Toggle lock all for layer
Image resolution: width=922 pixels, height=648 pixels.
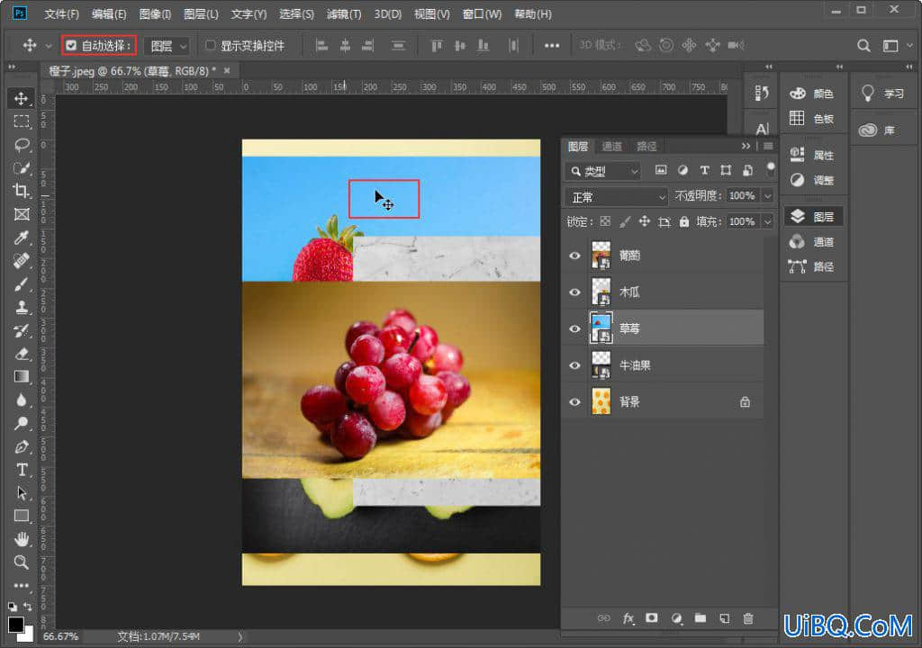(684, 221)
